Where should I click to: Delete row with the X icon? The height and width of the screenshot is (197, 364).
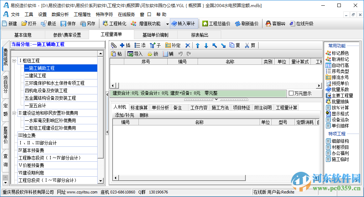pos(188,46)
